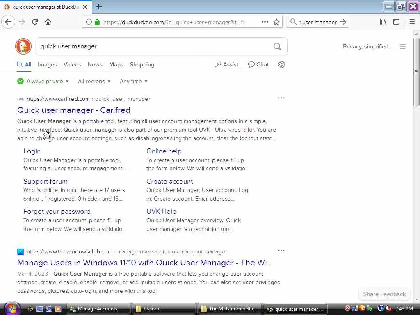Click the search arrow in browser search box
This screenshot has height=315, width=420.
coord(343,22)
